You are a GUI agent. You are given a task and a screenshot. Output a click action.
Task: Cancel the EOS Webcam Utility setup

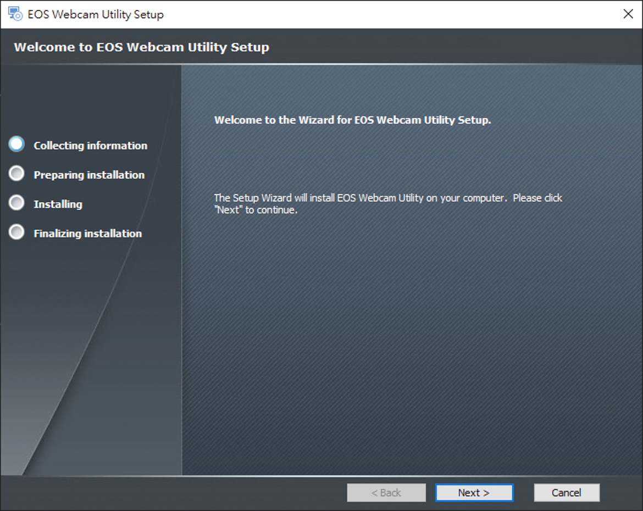click(566, 492)
